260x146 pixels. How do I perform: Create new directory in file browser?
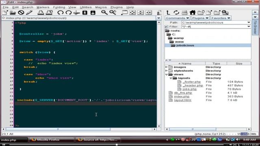[217, 13]
